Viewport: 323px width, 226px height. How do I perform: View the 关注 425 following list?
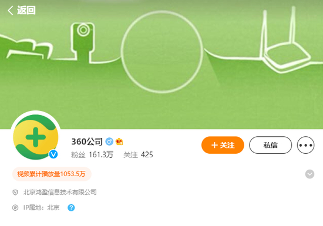[138, 155]
